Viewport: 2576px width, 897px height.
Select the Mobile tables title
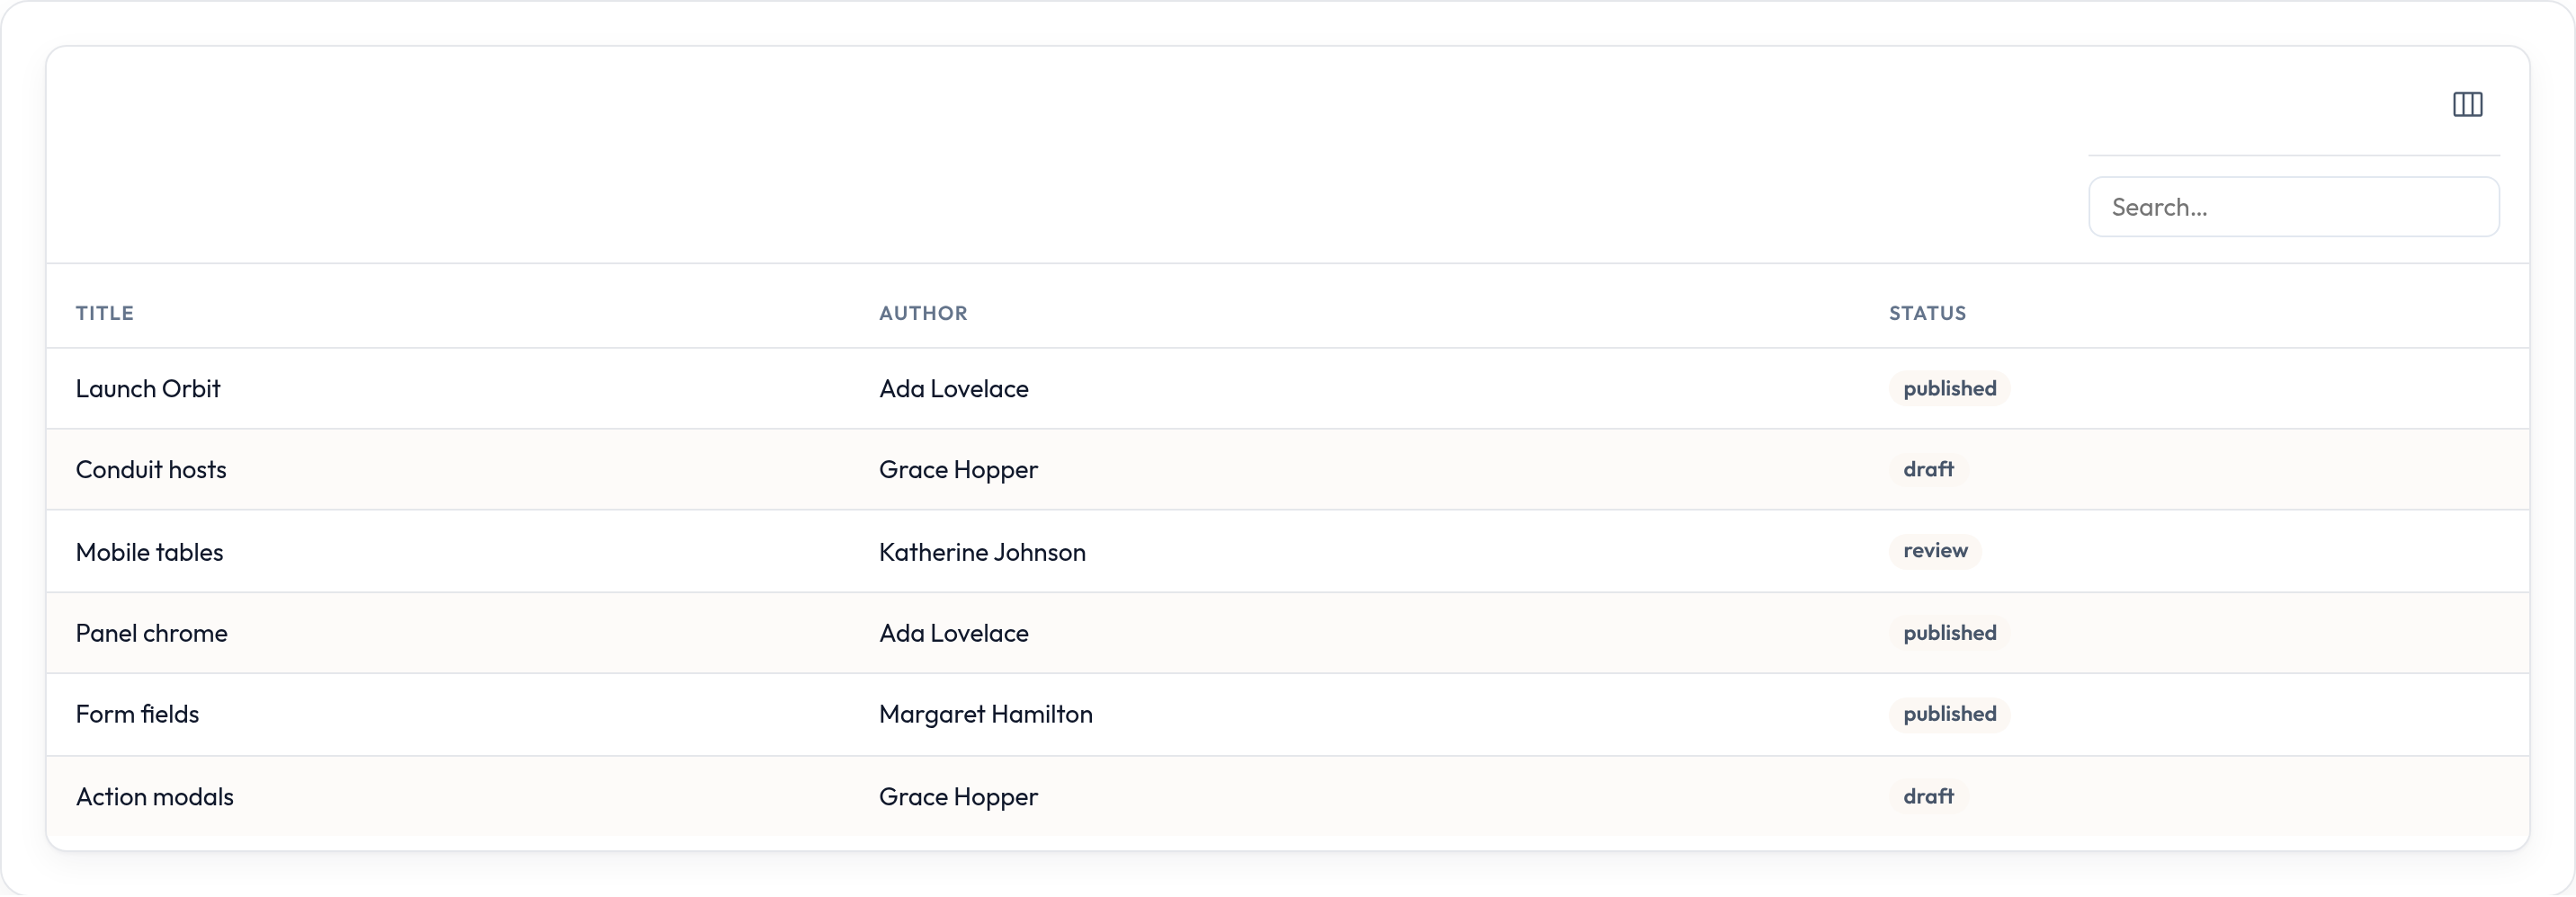point(149,551)
